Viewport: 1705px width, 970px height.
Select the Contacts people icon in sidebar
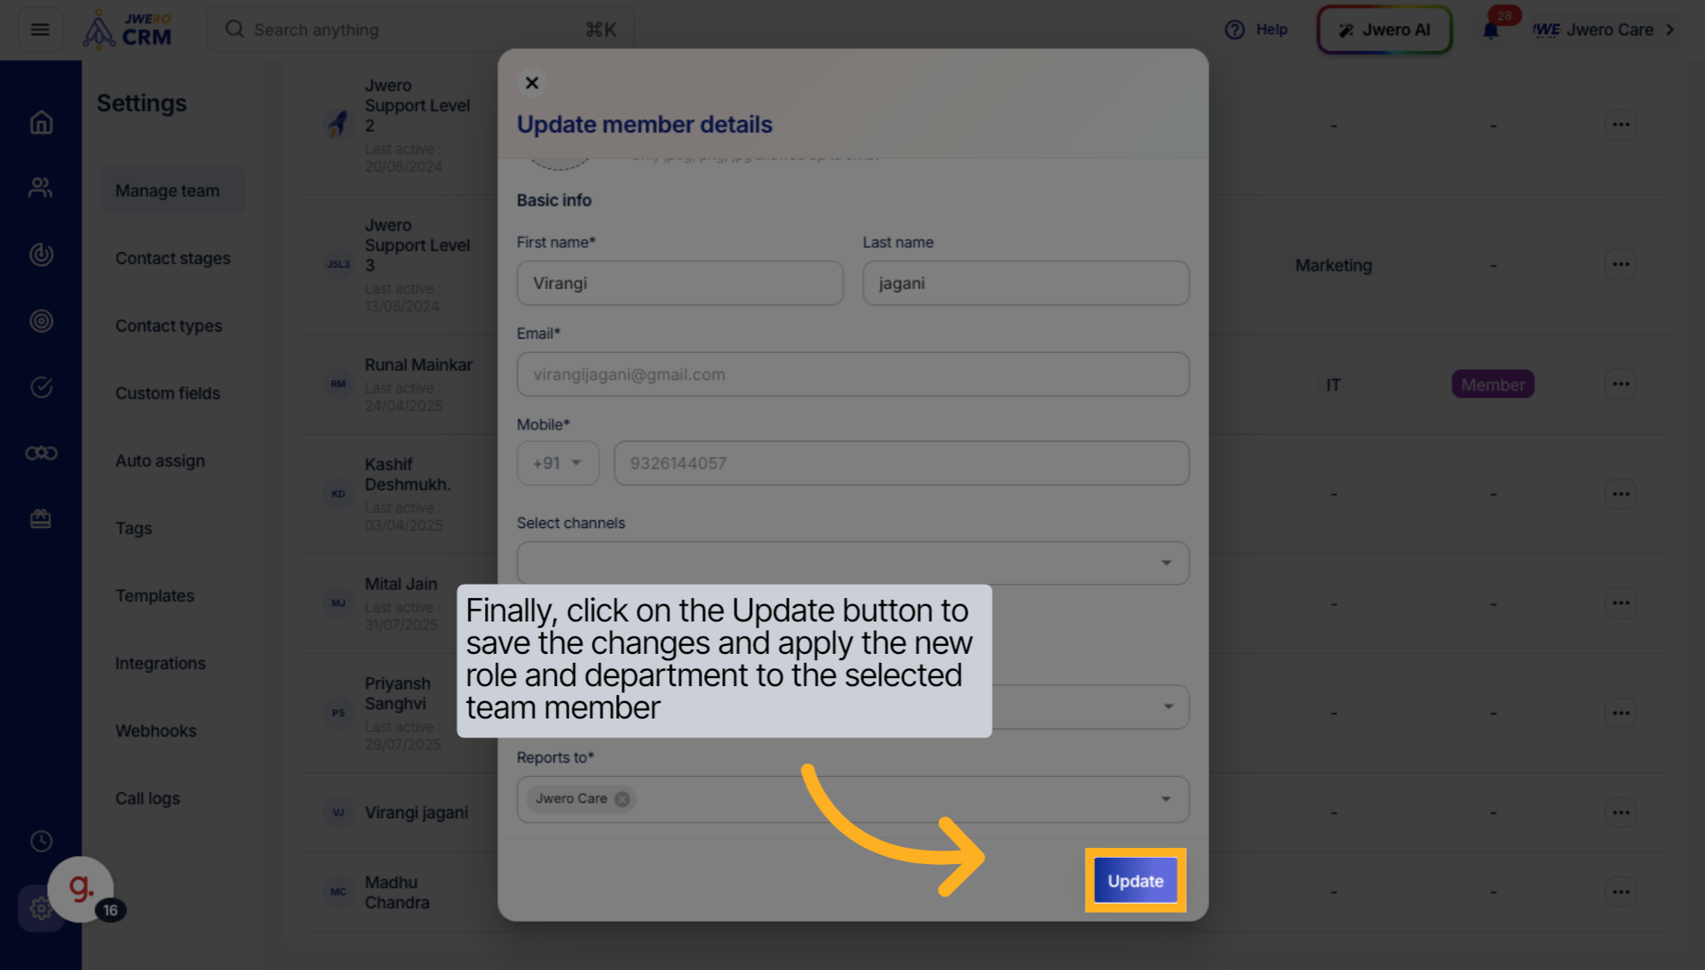point(40,187)
